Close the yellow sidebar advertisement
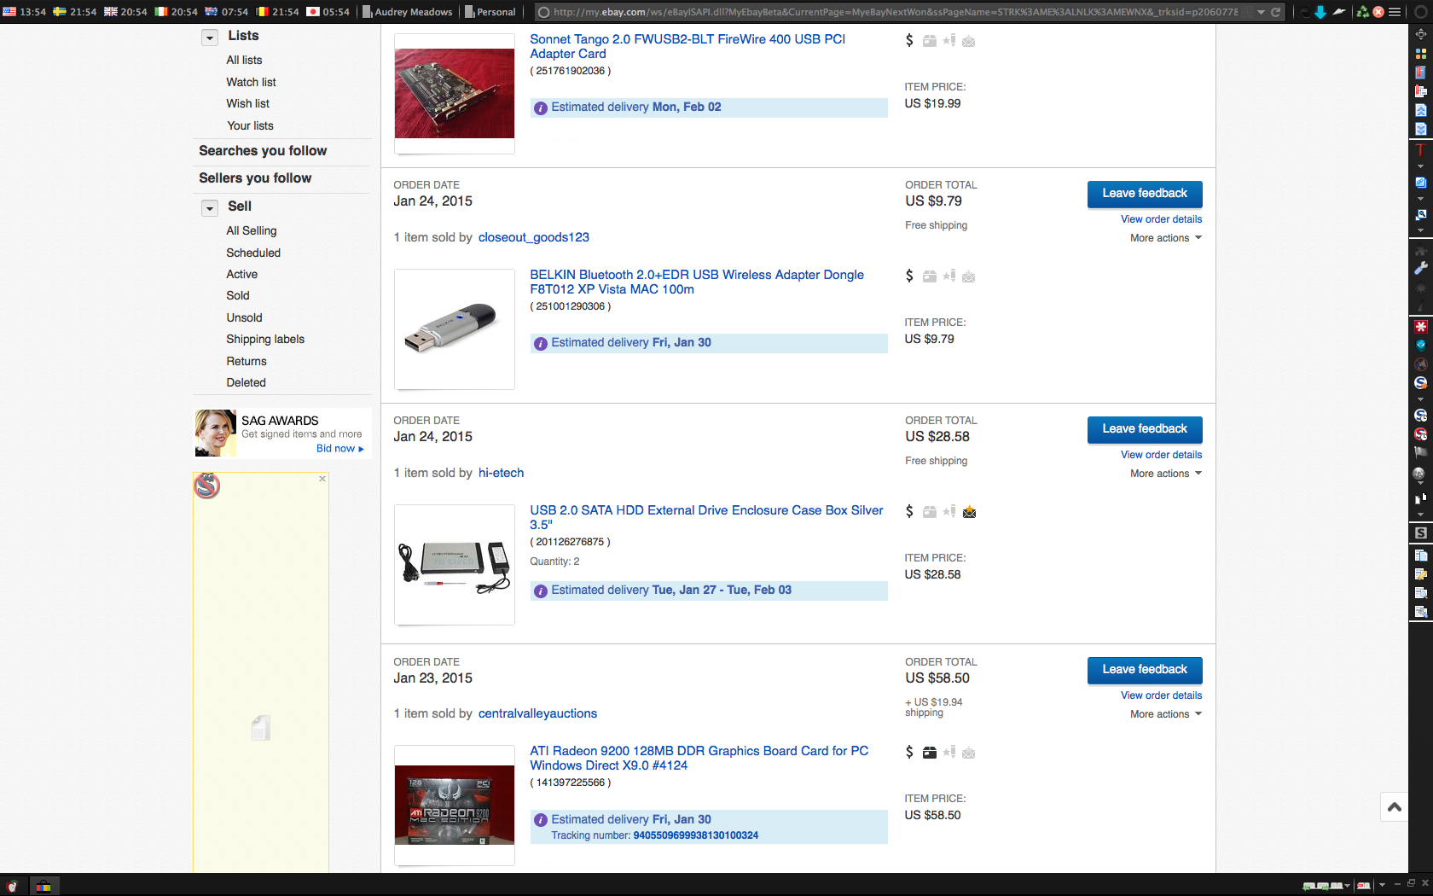 pyautogui.click(x=322, y=479)
